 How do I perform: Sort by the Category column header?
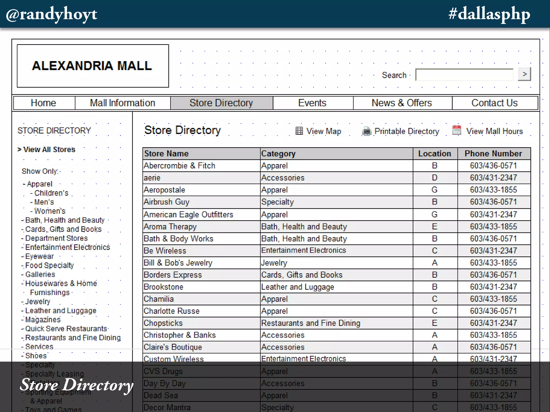pyautogui.click(x=278, y=153)
